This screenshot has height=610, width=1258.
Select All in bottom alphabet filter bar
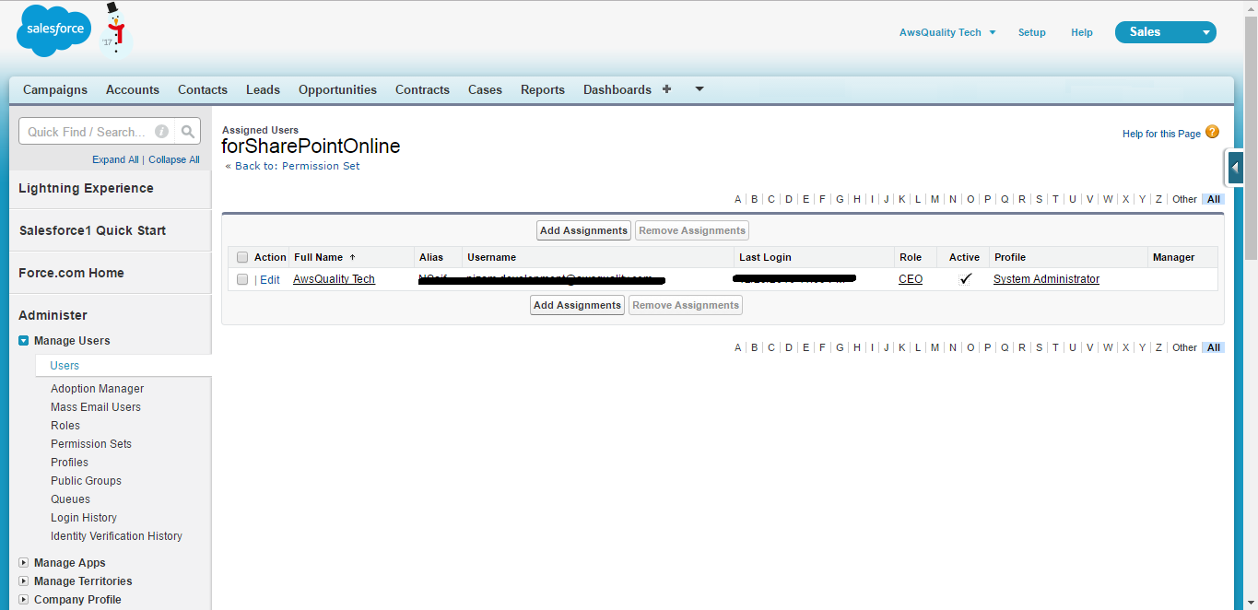point(1214,347)
